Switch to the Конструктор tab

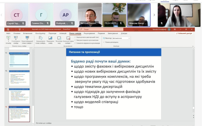pos(40,33)
